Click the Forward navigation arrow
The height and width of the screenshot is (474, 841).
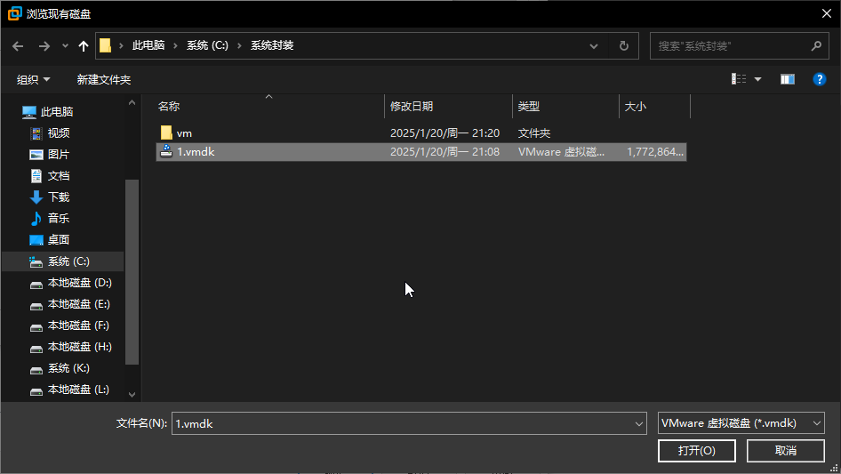[x=44, y=46]
